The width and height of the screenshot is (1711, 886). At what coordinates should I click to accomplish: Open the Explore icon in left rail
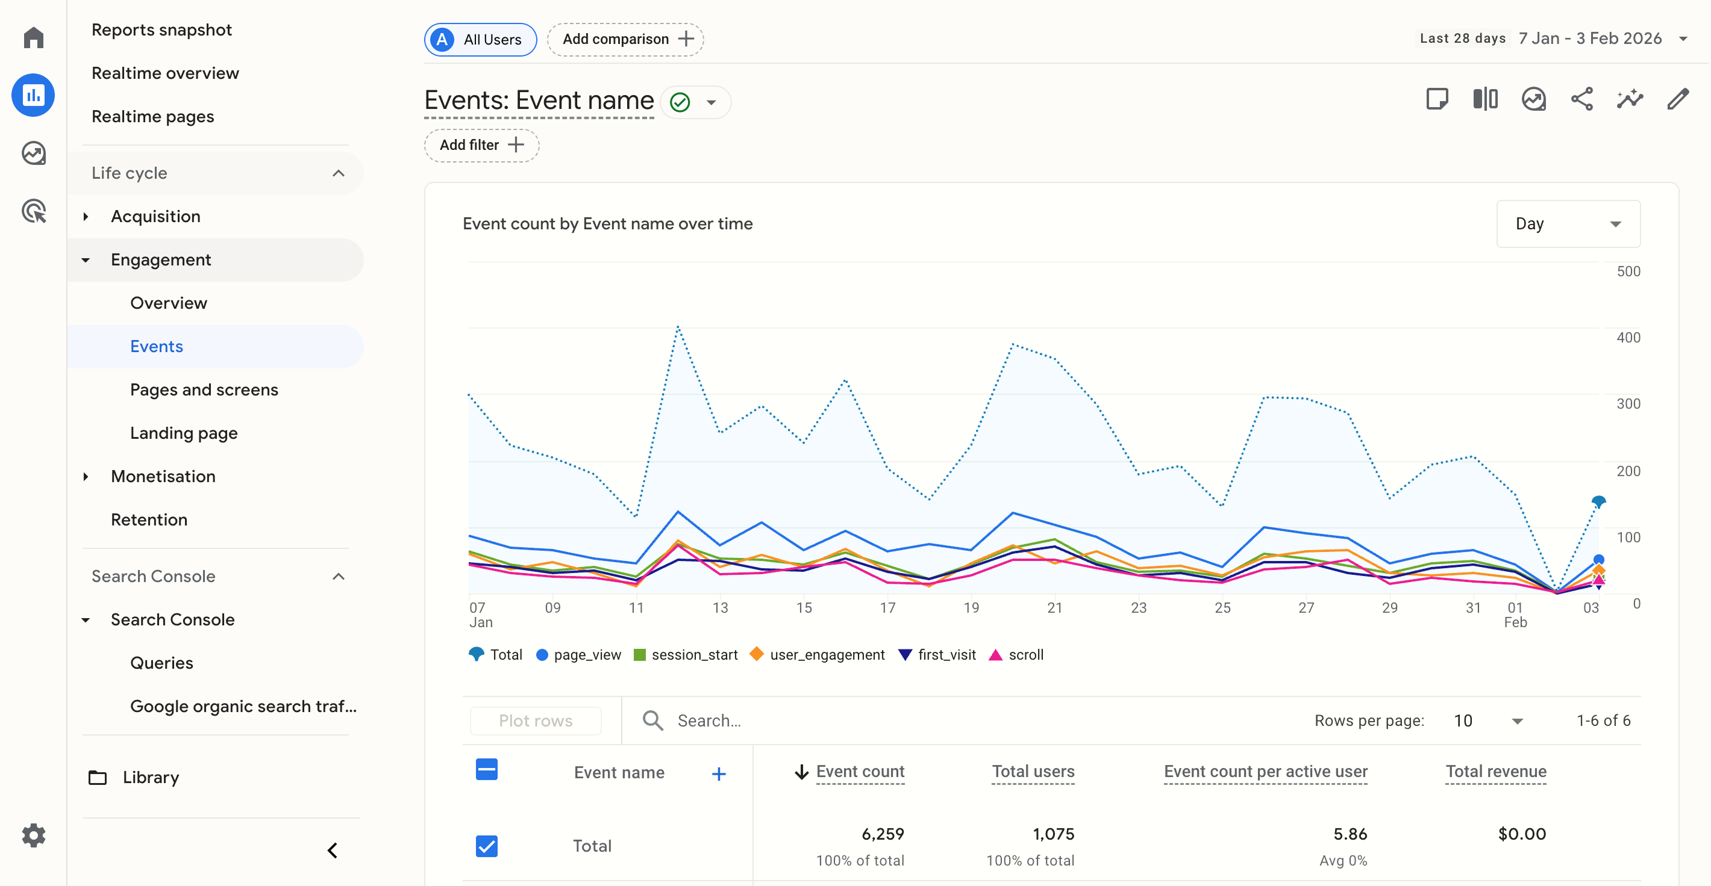pyautogui.click(x=33, y=153)
